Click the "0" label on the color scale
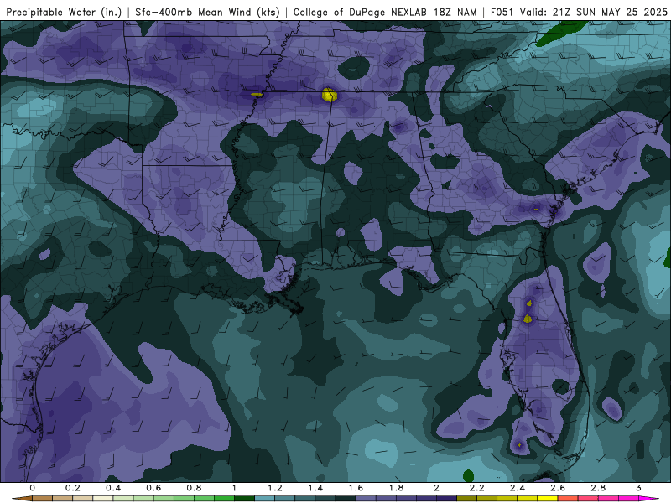671x503 pixels. pos(33,488)
